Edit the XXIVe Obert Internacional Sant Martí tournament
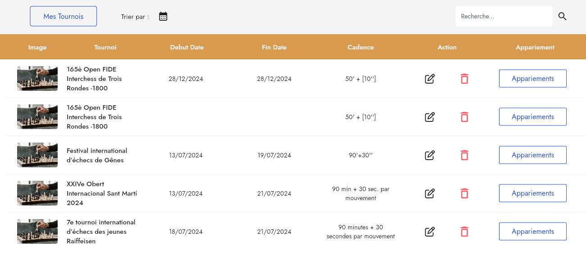The width and height of the screenshot is (586, 264). (x=430, y=193)
